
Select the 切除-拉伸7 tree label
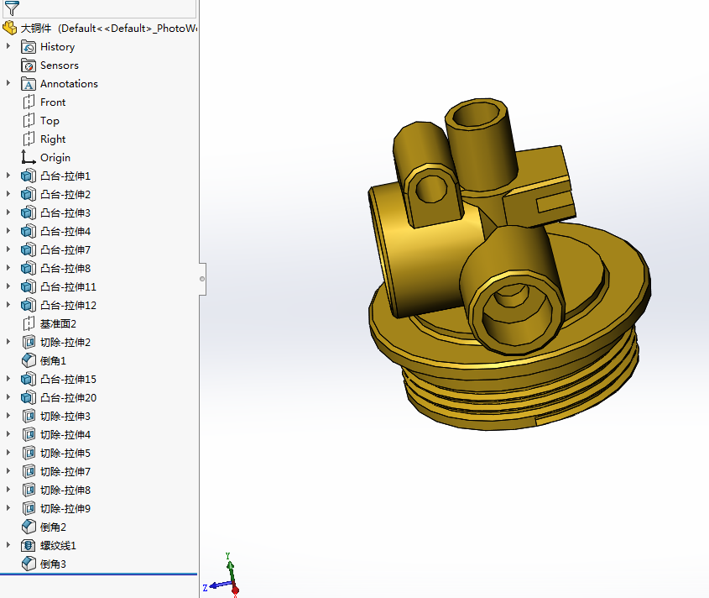65,472
